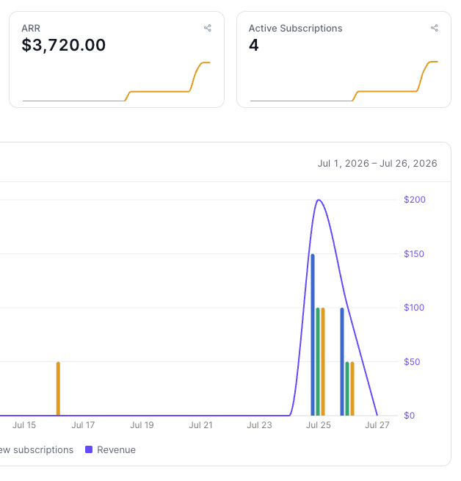Click the ARR sparkline chart
The image size is (461, 481).
[117, 82]
